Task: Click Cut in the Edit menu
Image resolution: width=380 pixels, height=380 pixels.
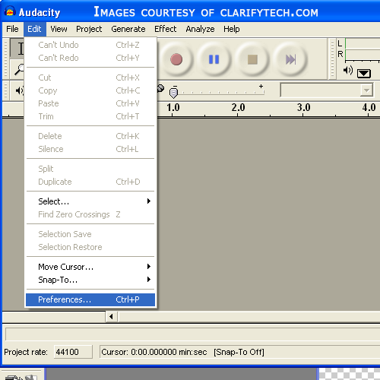Action: click(x=90, y=78)
